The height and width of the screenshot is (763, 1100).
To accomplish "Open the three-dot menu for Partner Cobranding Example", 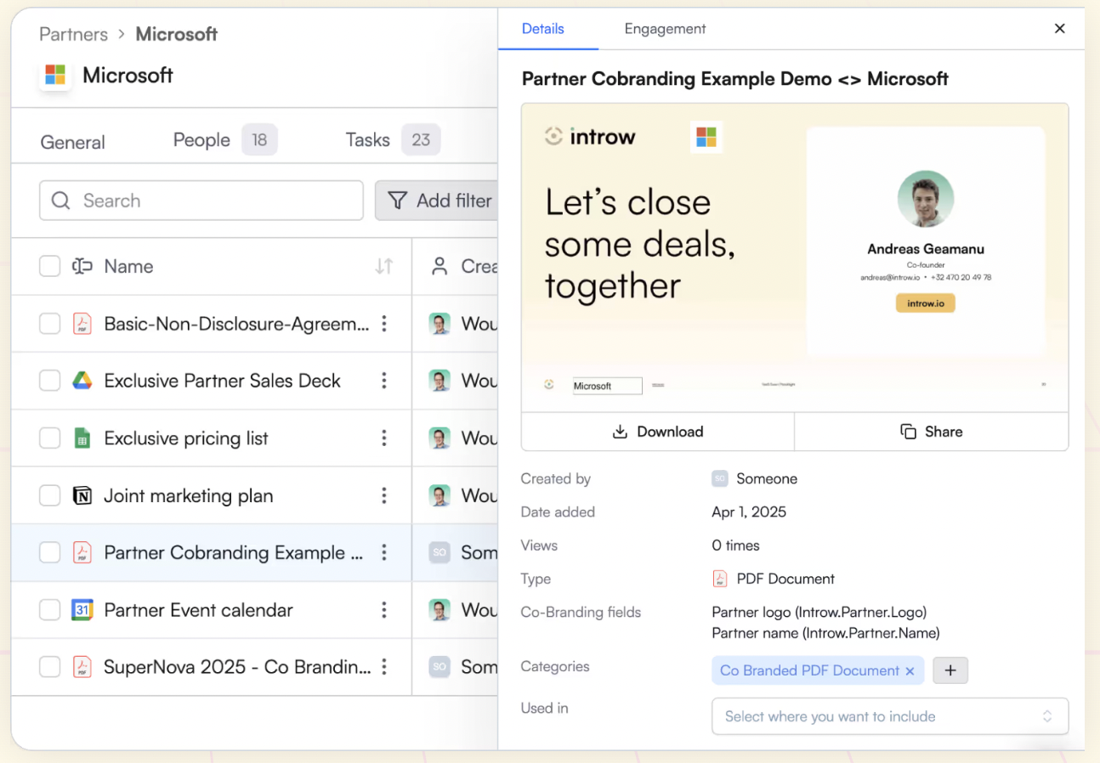I will click(x=384, y=552).
